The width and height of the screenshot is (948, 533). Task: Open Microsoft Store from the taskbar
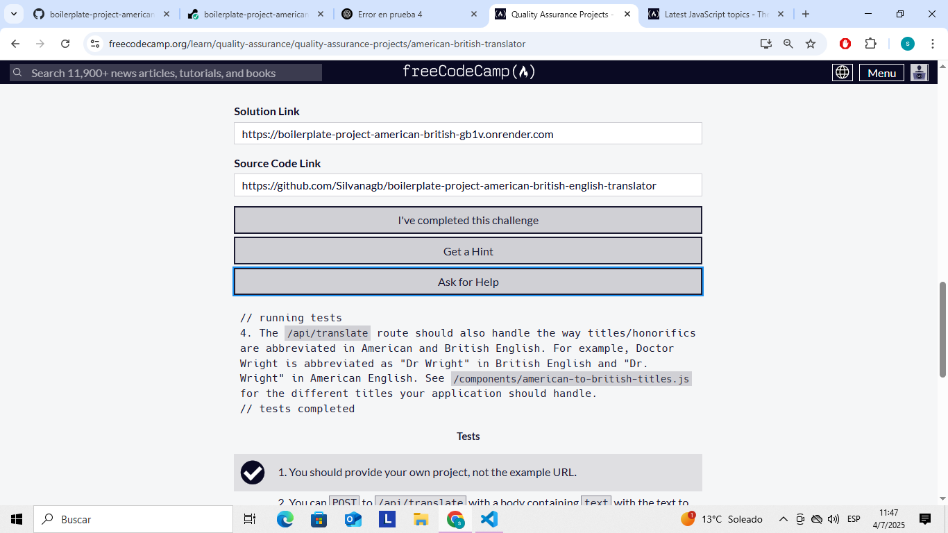click(x=319, y=519)
